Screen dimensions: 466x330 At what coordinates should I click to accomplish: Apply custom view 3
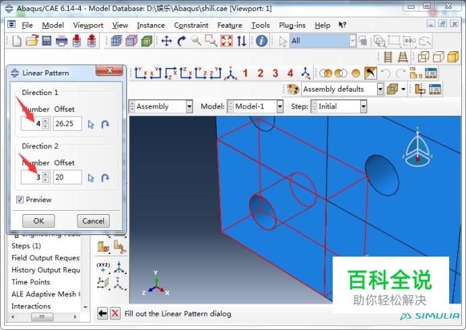(275, 73)
